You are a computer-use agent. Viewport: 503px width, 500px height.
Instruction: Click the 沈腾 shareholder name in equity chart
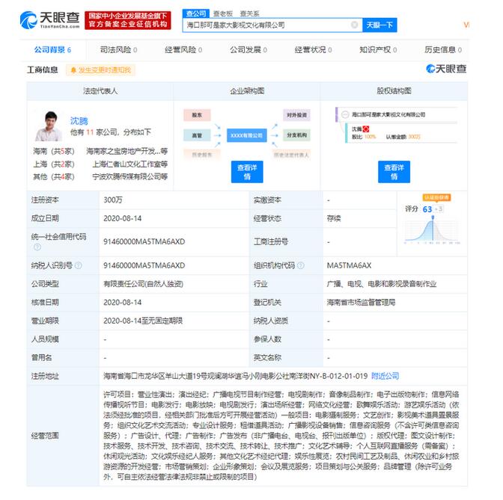click(356, 129)
